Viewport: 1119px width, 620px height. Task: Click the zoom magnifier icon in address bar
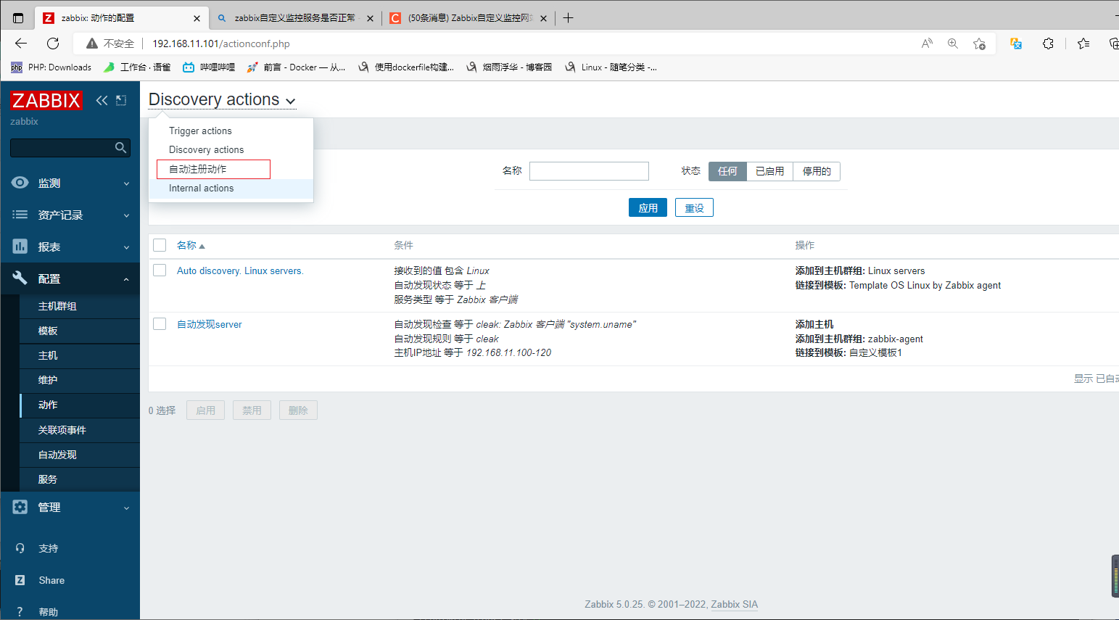(953, 44)
